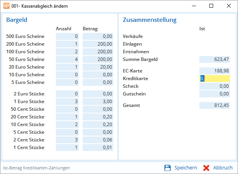Click the 500 Euro Scheine count field
The image size is (238, 174).
pos(67,36)
